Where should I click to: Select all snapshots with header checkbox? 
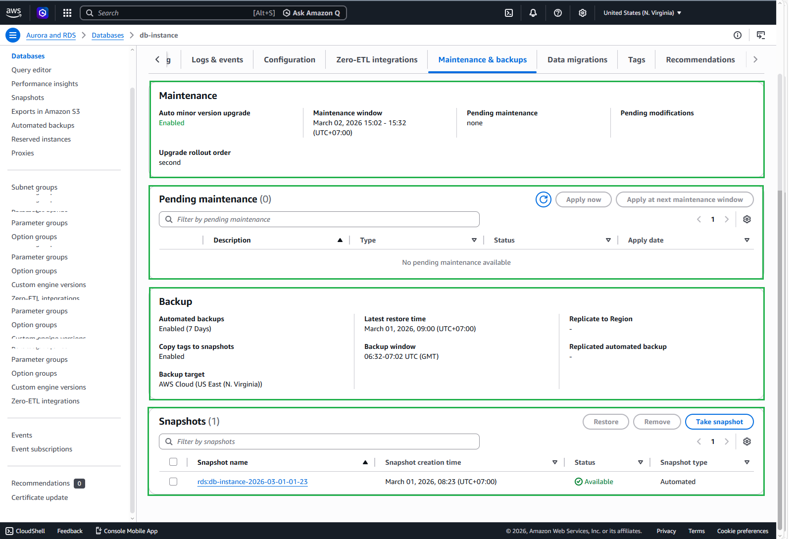coord(173,462)
